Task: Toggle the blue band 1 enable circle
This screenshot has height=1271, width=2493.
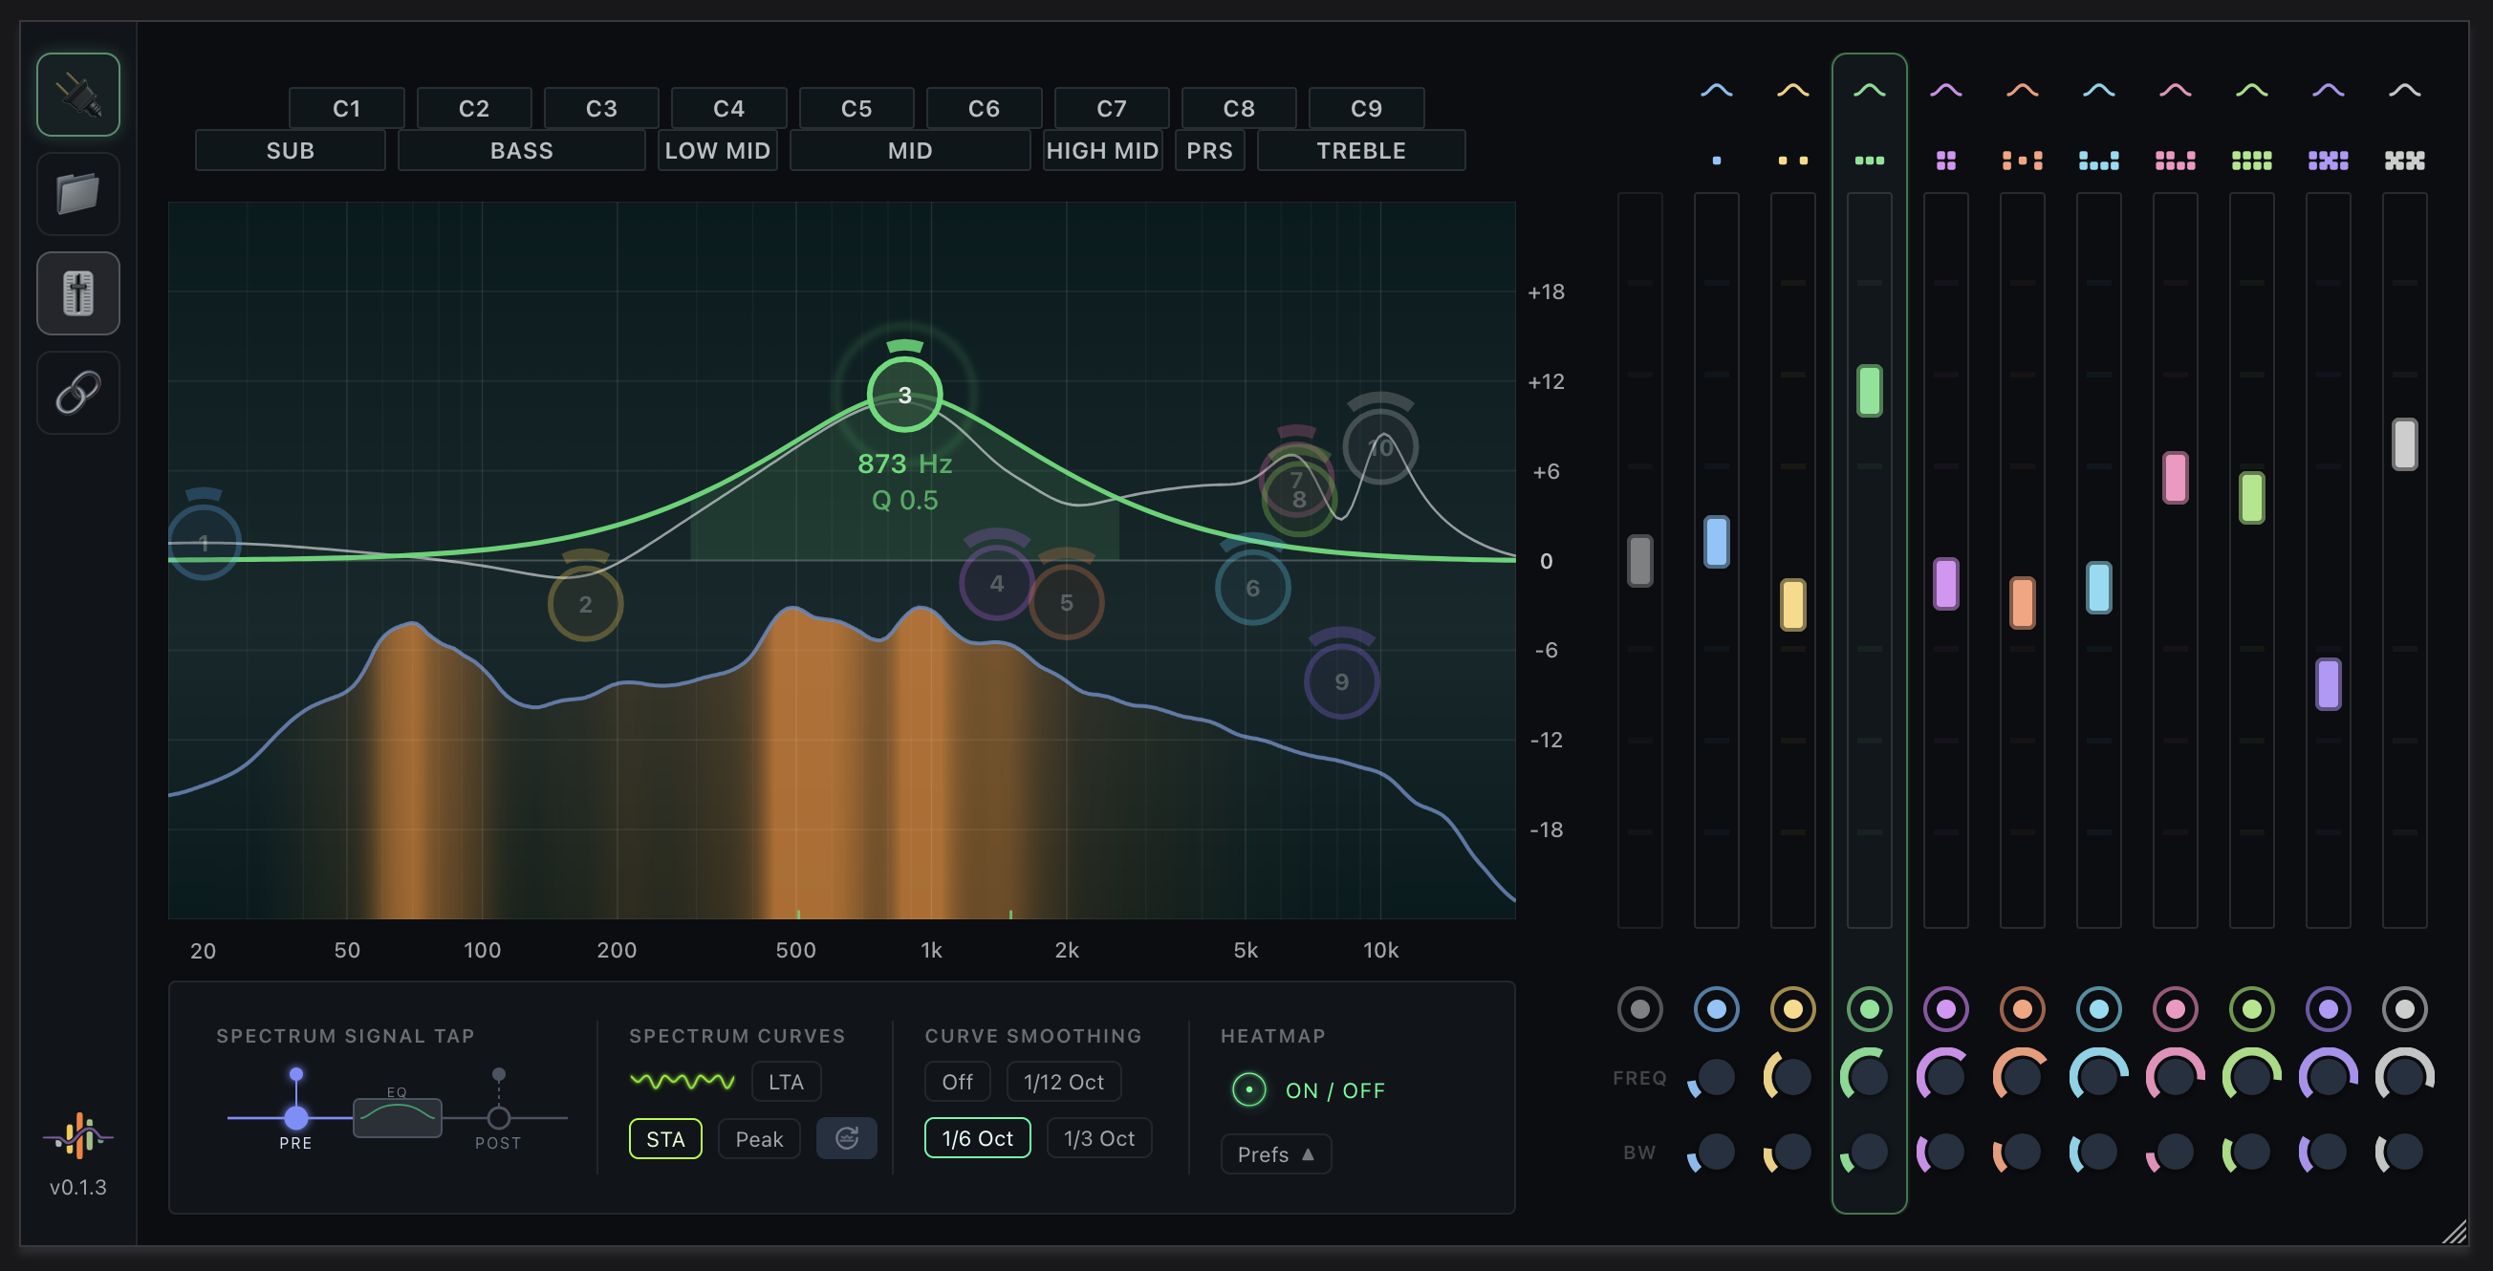Action: tap(1716, 1009)
